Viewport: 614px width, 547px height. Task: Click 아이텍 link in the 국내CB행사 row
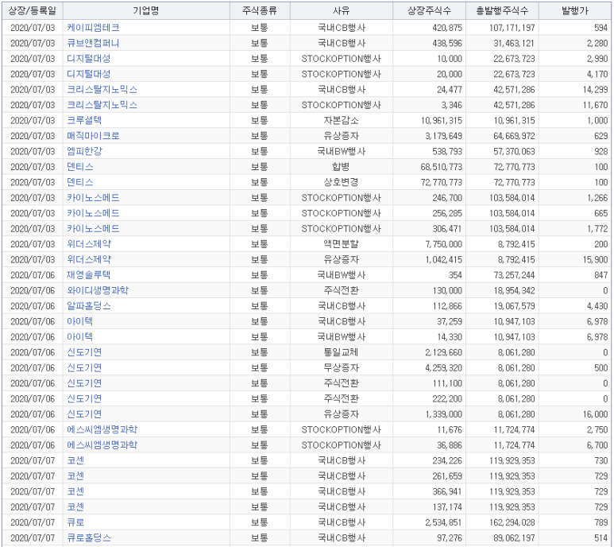pyautogui.click(x=80, y=321)
